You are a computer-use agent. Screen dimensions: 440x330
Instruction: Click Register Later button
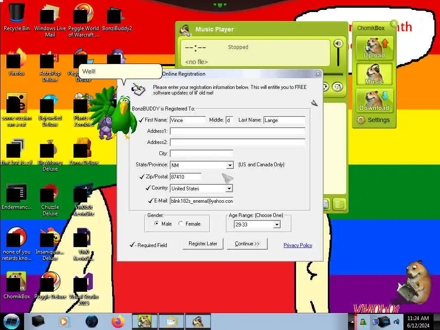(203, 244)
